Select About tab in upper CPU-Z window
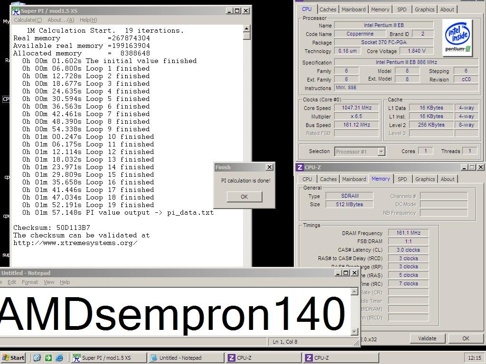486x364 pixels. 447,9
